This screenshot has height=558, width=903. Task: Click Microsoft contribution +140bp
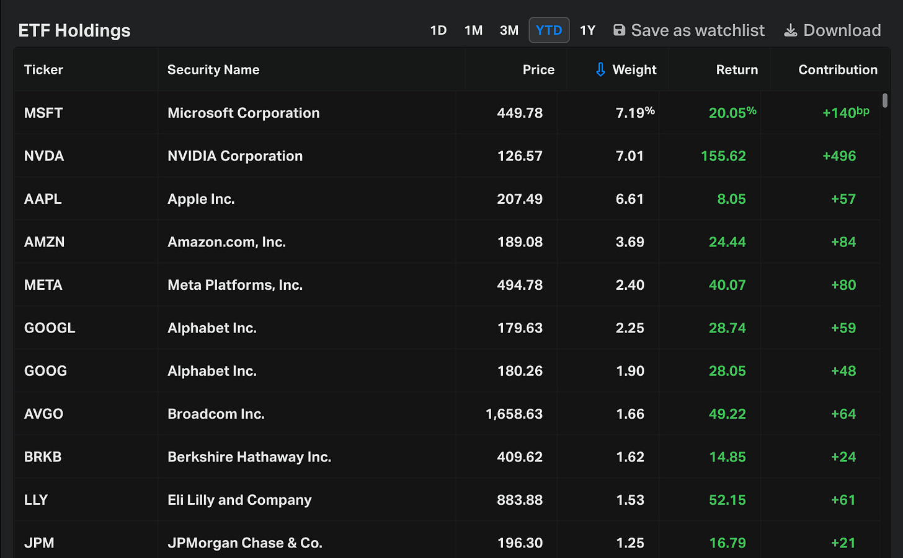(846, 113)
